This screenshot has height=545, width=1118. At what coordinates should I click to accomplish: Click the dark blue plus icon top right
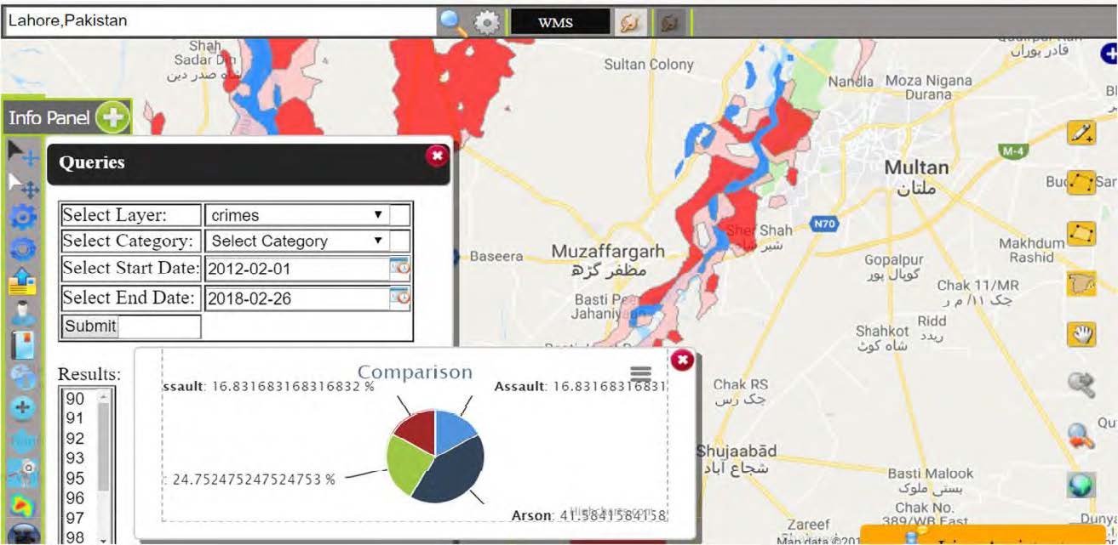pos(1109,54)
